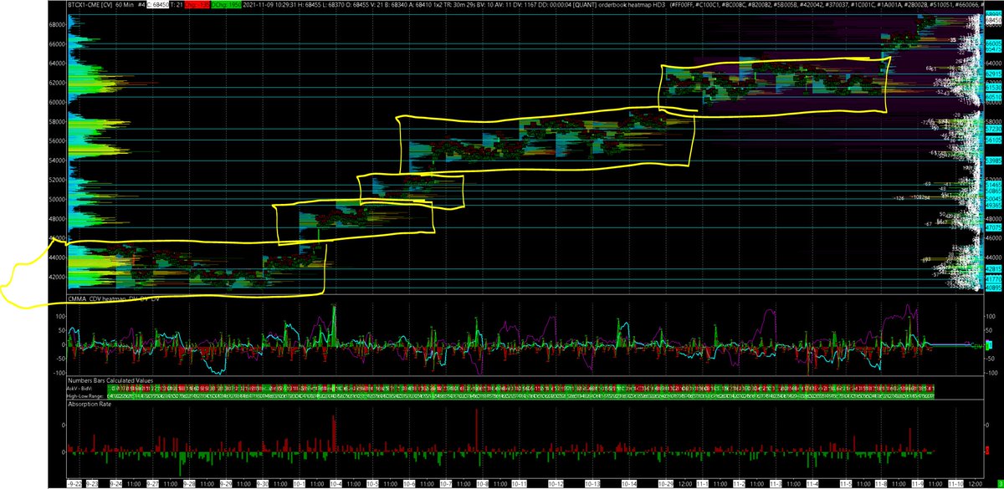
Task: Click the tall green CDV spike near 10-4
Action: 335,326
